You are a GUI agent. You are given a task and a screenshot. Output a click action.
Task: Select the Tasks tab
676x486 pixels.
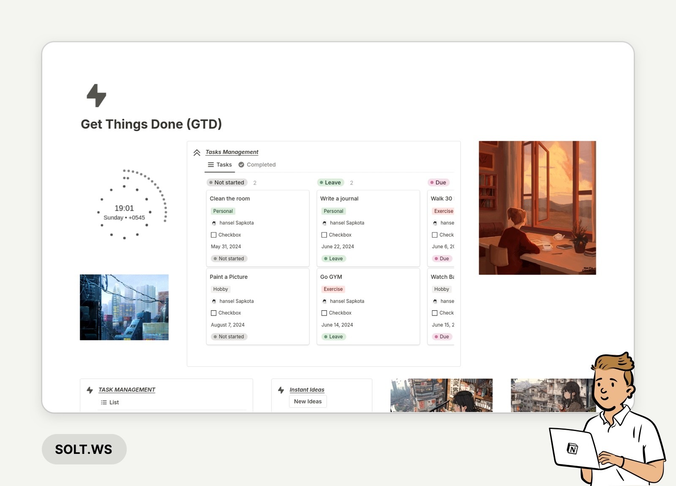coord(224,165)
